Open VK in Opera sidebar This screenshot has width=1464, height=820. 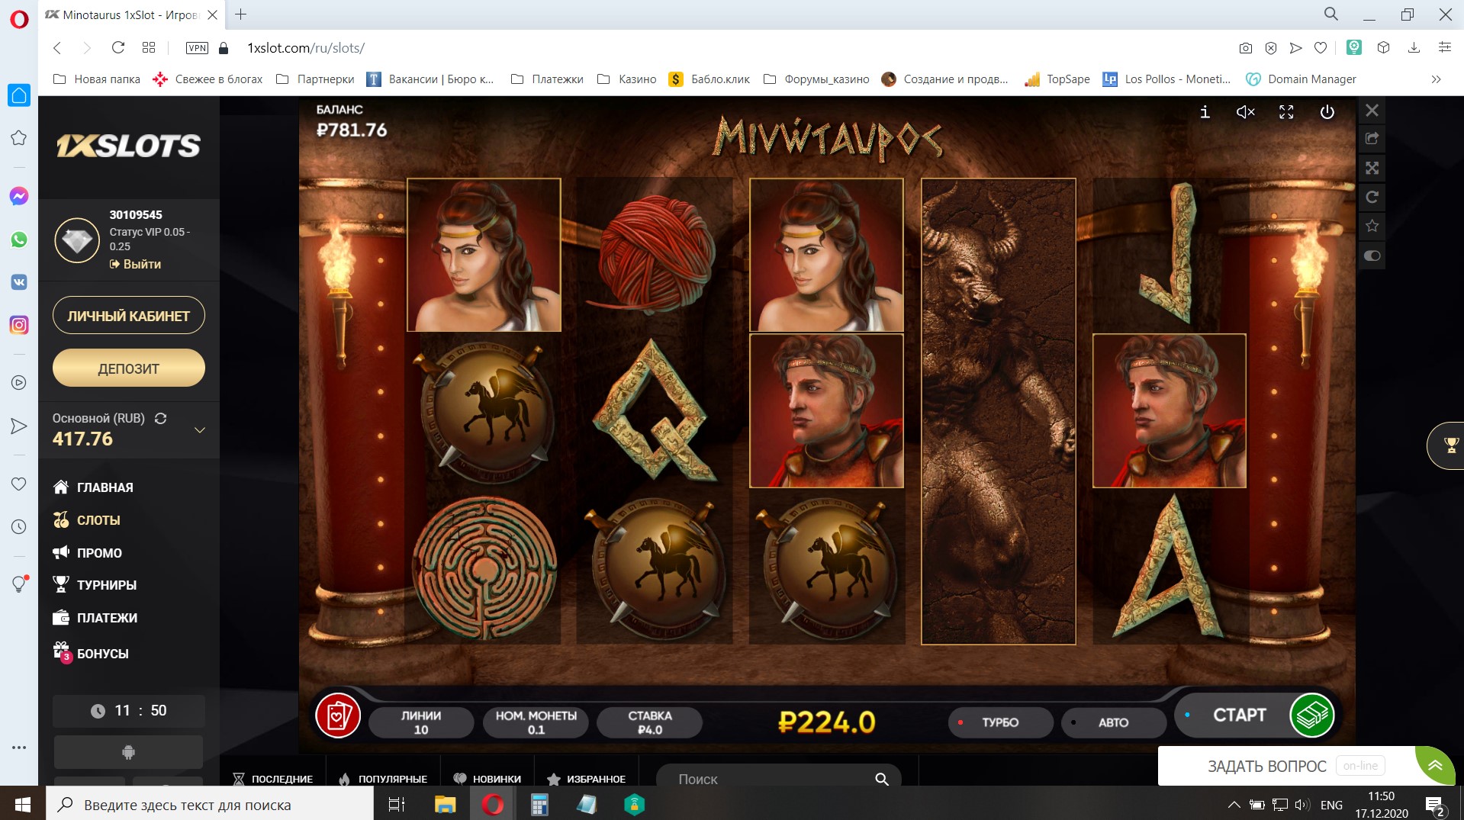tap(19, 282)
